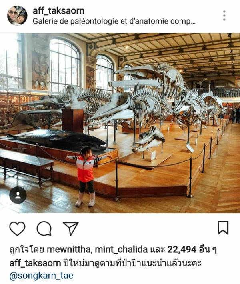View the 22,494 others who liked

pyautogui.click(x=192, y=250)
